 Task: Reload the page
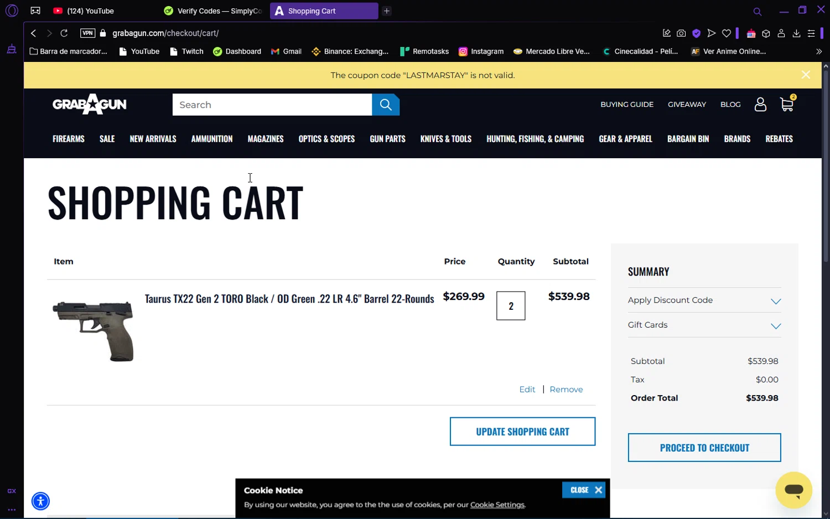coord(64,33)
